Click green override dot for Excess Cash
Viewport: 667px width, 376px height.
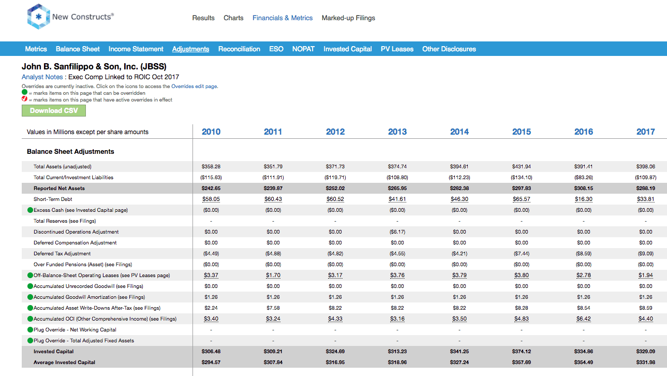(x=30, y=210)
